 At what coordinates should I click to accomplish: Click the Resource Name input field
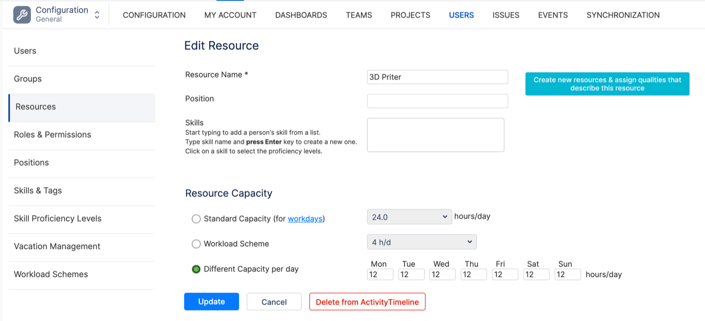tap(437, 77)
